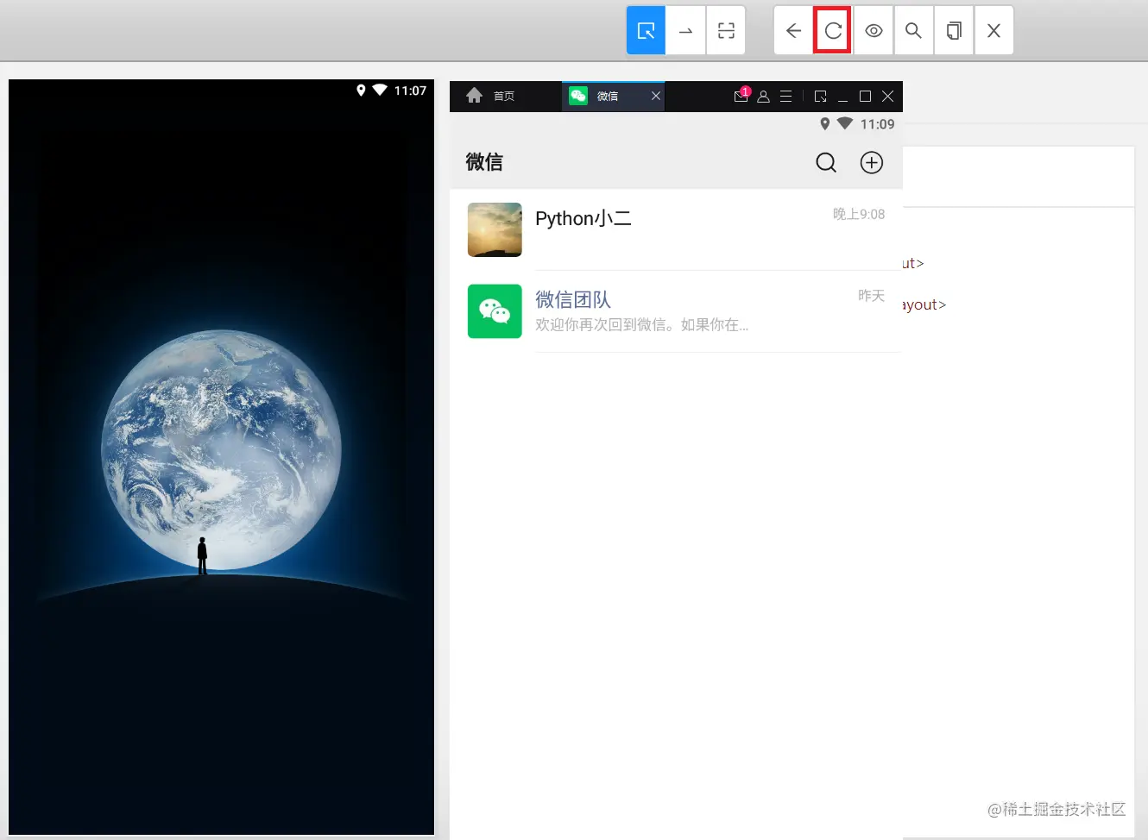1148x840 pixels.
Task: Click the emulator shrink window icon
Action: click(x=820, y=97)
